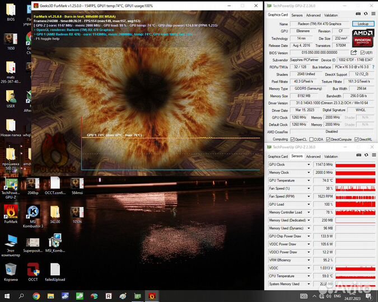This screenshot has height=302, width=378.
Task: Click the refresh icon in GPU-Z Sensors window
Action: [366, 155]
